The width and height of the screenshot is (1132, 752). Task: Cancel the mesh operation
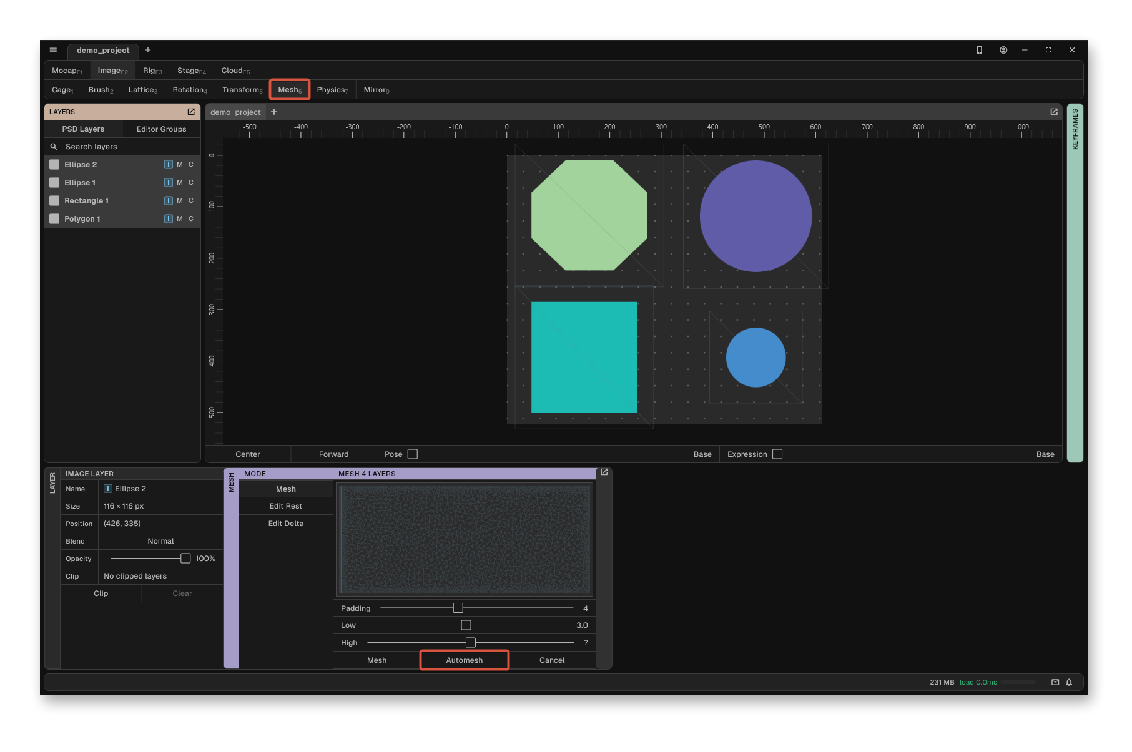tap(552, 660)
